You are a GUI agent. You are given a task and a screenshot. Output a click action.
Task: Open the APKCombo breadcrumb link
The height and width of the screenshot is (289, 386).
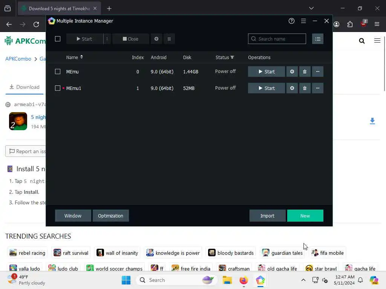pyautogui.click(x=18, y=59)
